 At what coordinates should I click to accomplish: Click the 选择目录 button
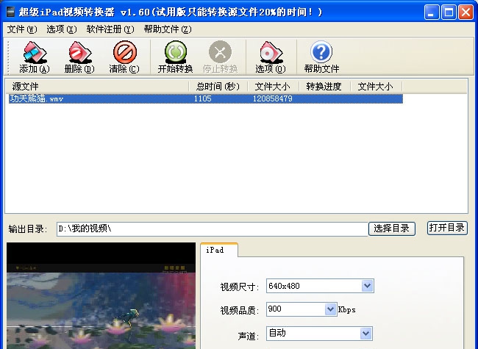coord(392,229)
